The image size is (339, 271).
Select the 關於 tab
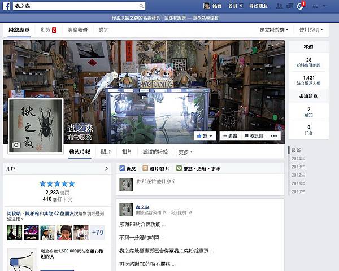point(106,152)
